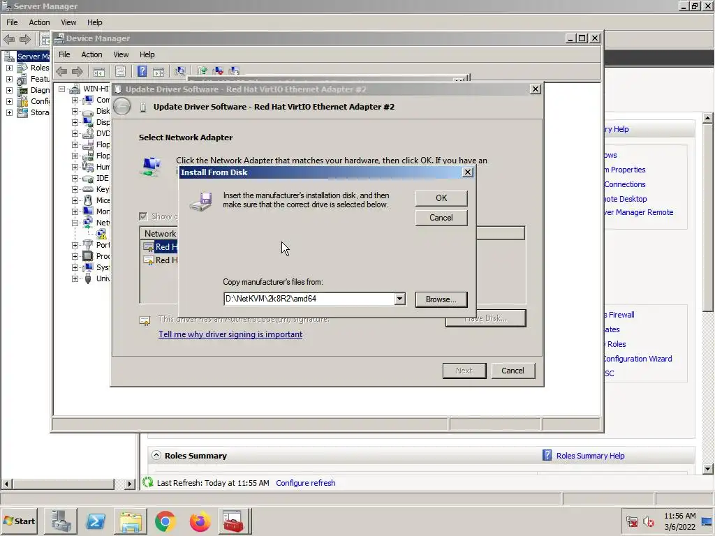Launch Server Manager from taskbar
The height and width of the screenshot is (536, 715).
(61, 521)
